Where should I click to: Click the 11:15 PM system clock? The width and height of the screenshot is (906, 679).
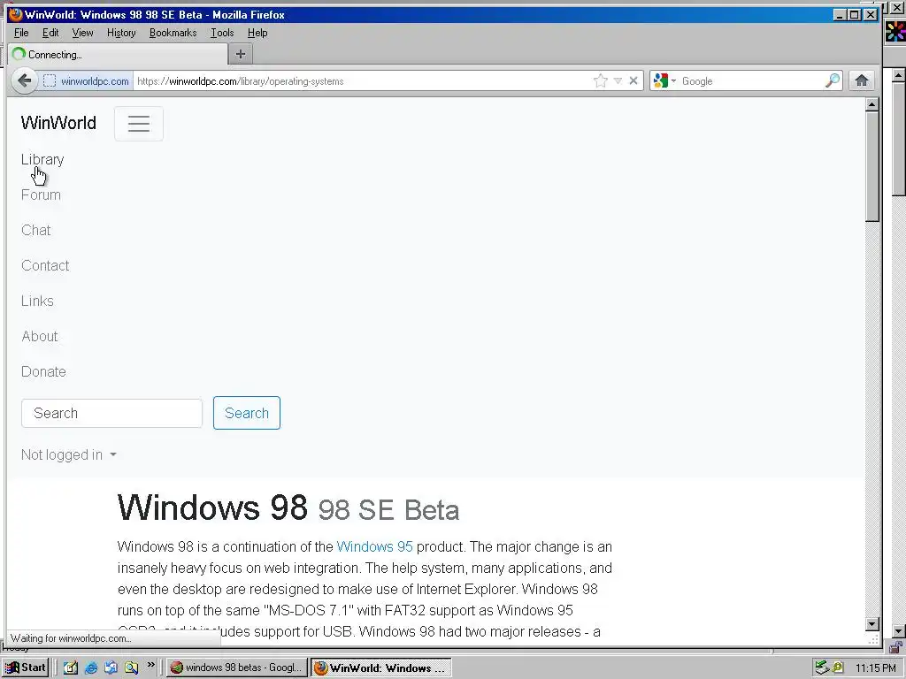click(875, 668)
